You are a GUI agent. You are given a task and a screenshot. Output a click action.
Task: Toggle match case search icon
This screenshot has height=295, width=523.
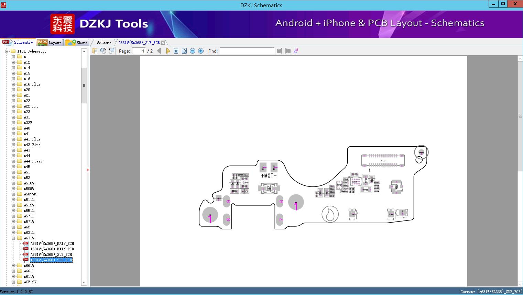tap(296, 51)
